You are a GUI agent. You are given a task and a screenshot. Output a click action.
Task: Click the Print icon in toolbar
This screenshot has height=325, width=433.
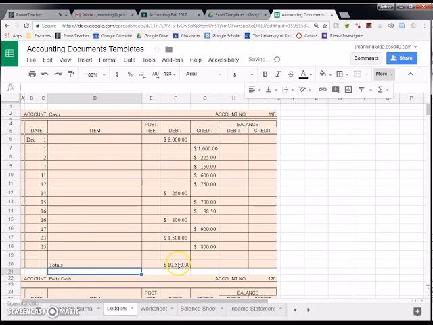[x=31, y=74]
